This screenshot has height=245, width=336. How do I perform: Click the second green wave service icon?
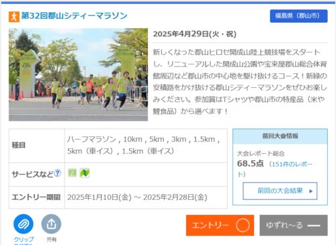click(x=85, y=173)
